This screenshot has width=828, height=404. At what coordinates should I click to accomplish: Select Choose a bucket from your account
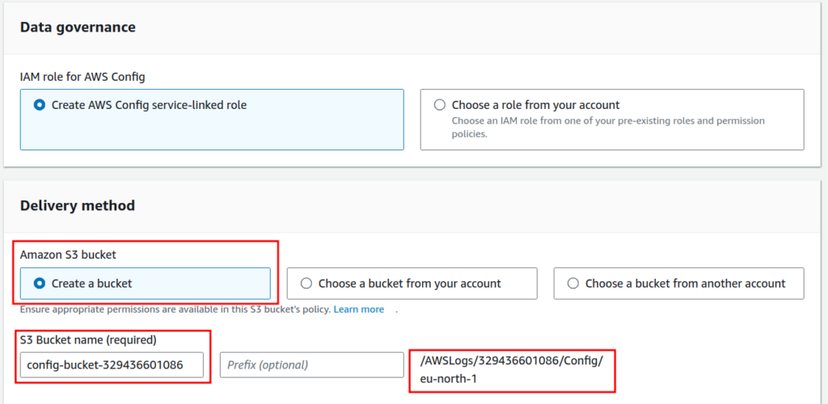click(412, 284)
